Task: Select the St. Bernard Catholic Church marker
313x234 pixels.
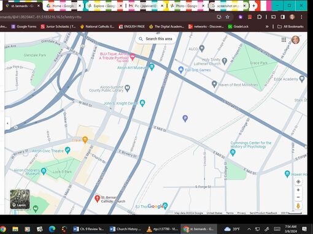Action: (97, 198)
